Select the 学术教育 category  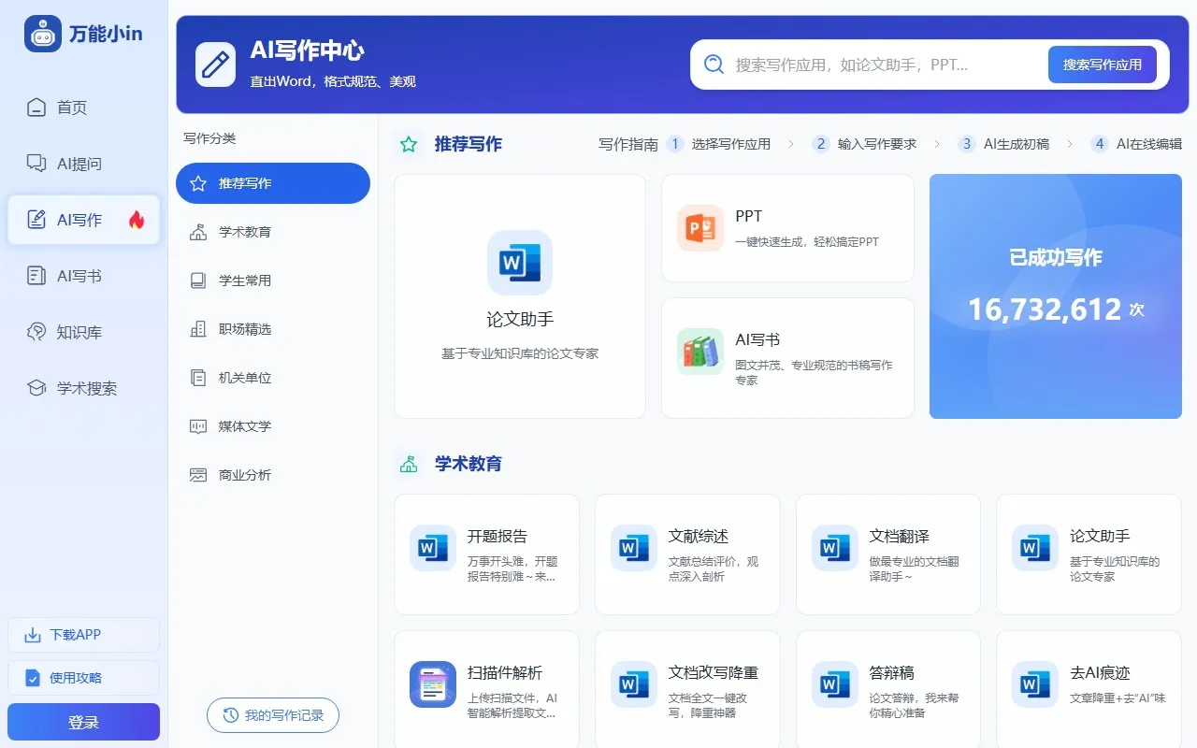pos(272,231)
